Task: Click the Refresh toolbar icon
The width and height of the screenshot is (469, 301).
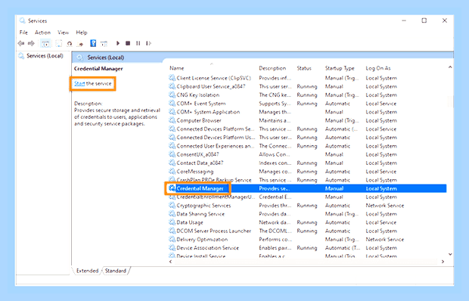Action: 70,44
